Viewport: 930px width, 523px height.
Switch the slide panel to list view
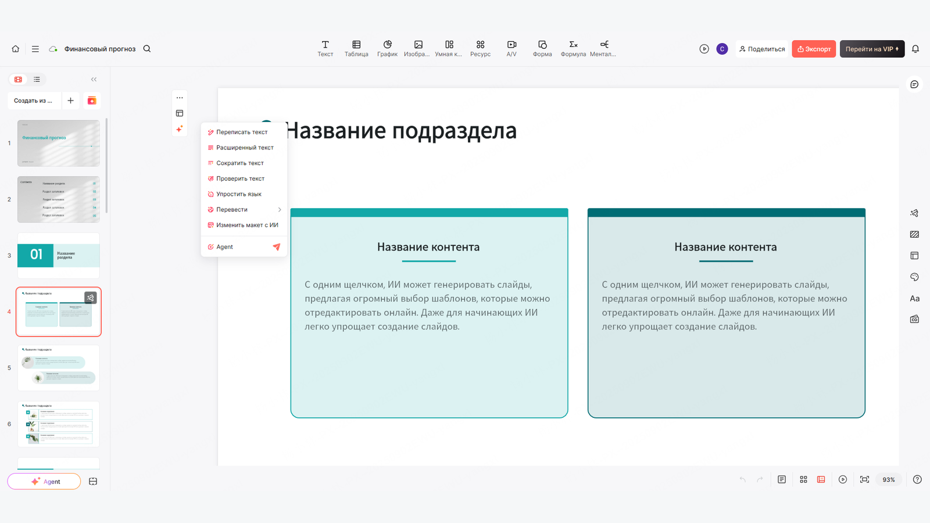[37, 80]
